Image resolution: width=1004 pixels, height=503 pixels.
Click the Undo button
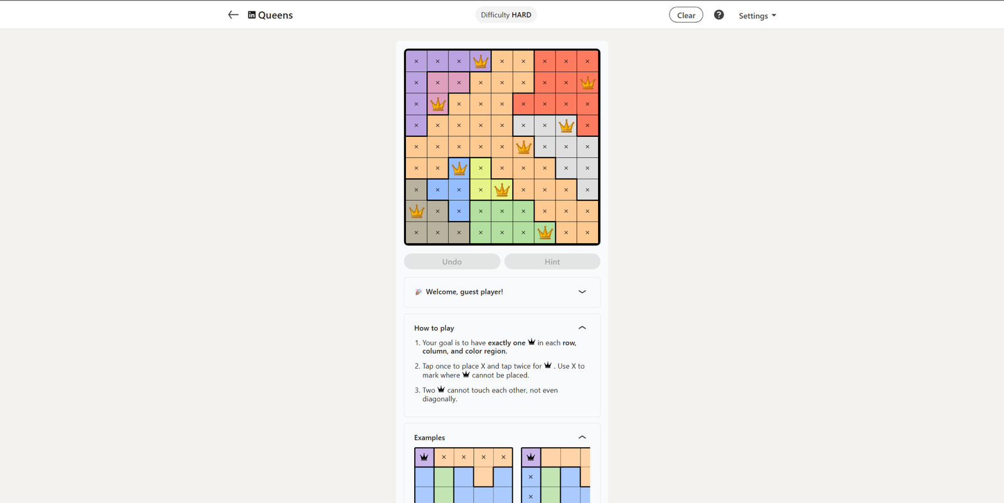tap(452, 262)
